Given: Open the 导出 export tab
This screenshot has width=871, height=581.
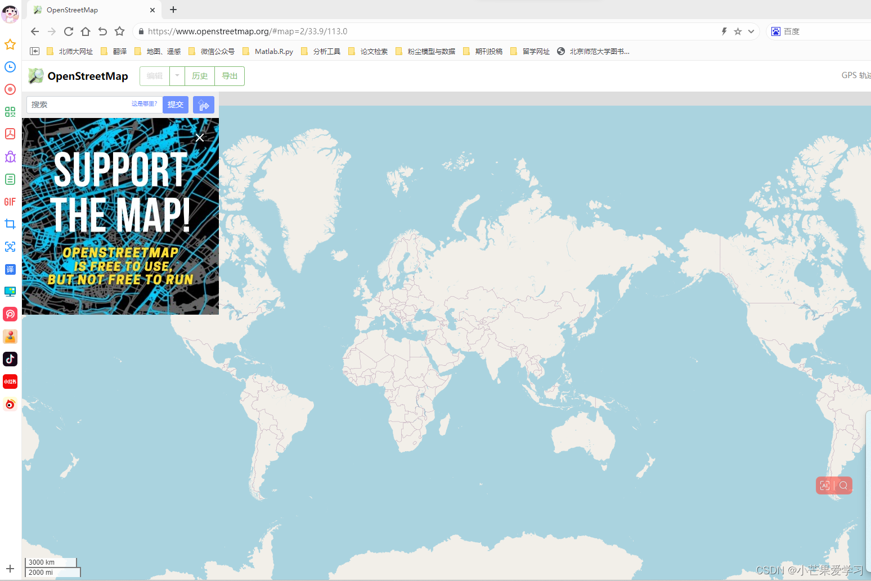Looking at the screenshot, I should click(230, 76).
